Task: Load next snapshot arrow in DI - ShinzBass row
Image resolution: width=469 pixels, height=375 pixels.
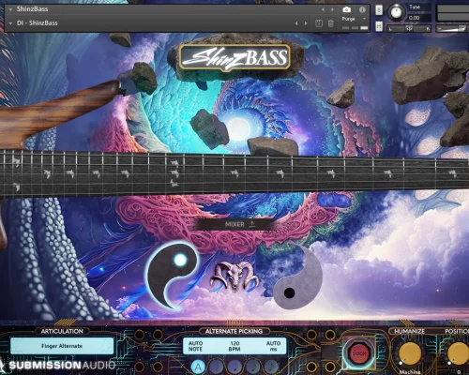Action: tap(306, 23)
